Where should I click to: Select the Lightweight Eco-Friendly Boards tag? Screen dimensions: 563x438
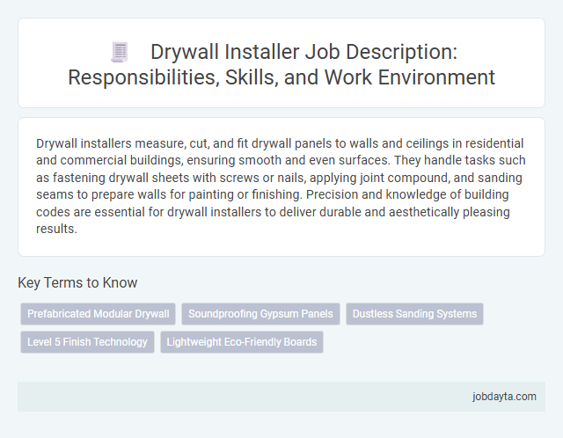point(242,342)
